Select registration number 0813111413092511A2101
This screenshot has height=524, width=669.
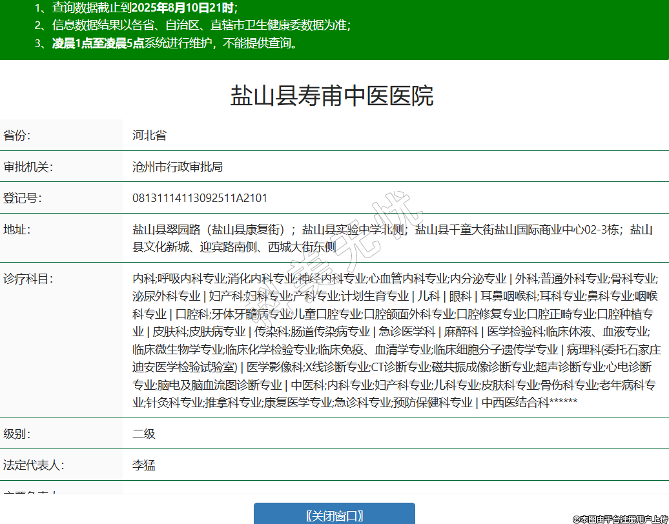point(200,197)
